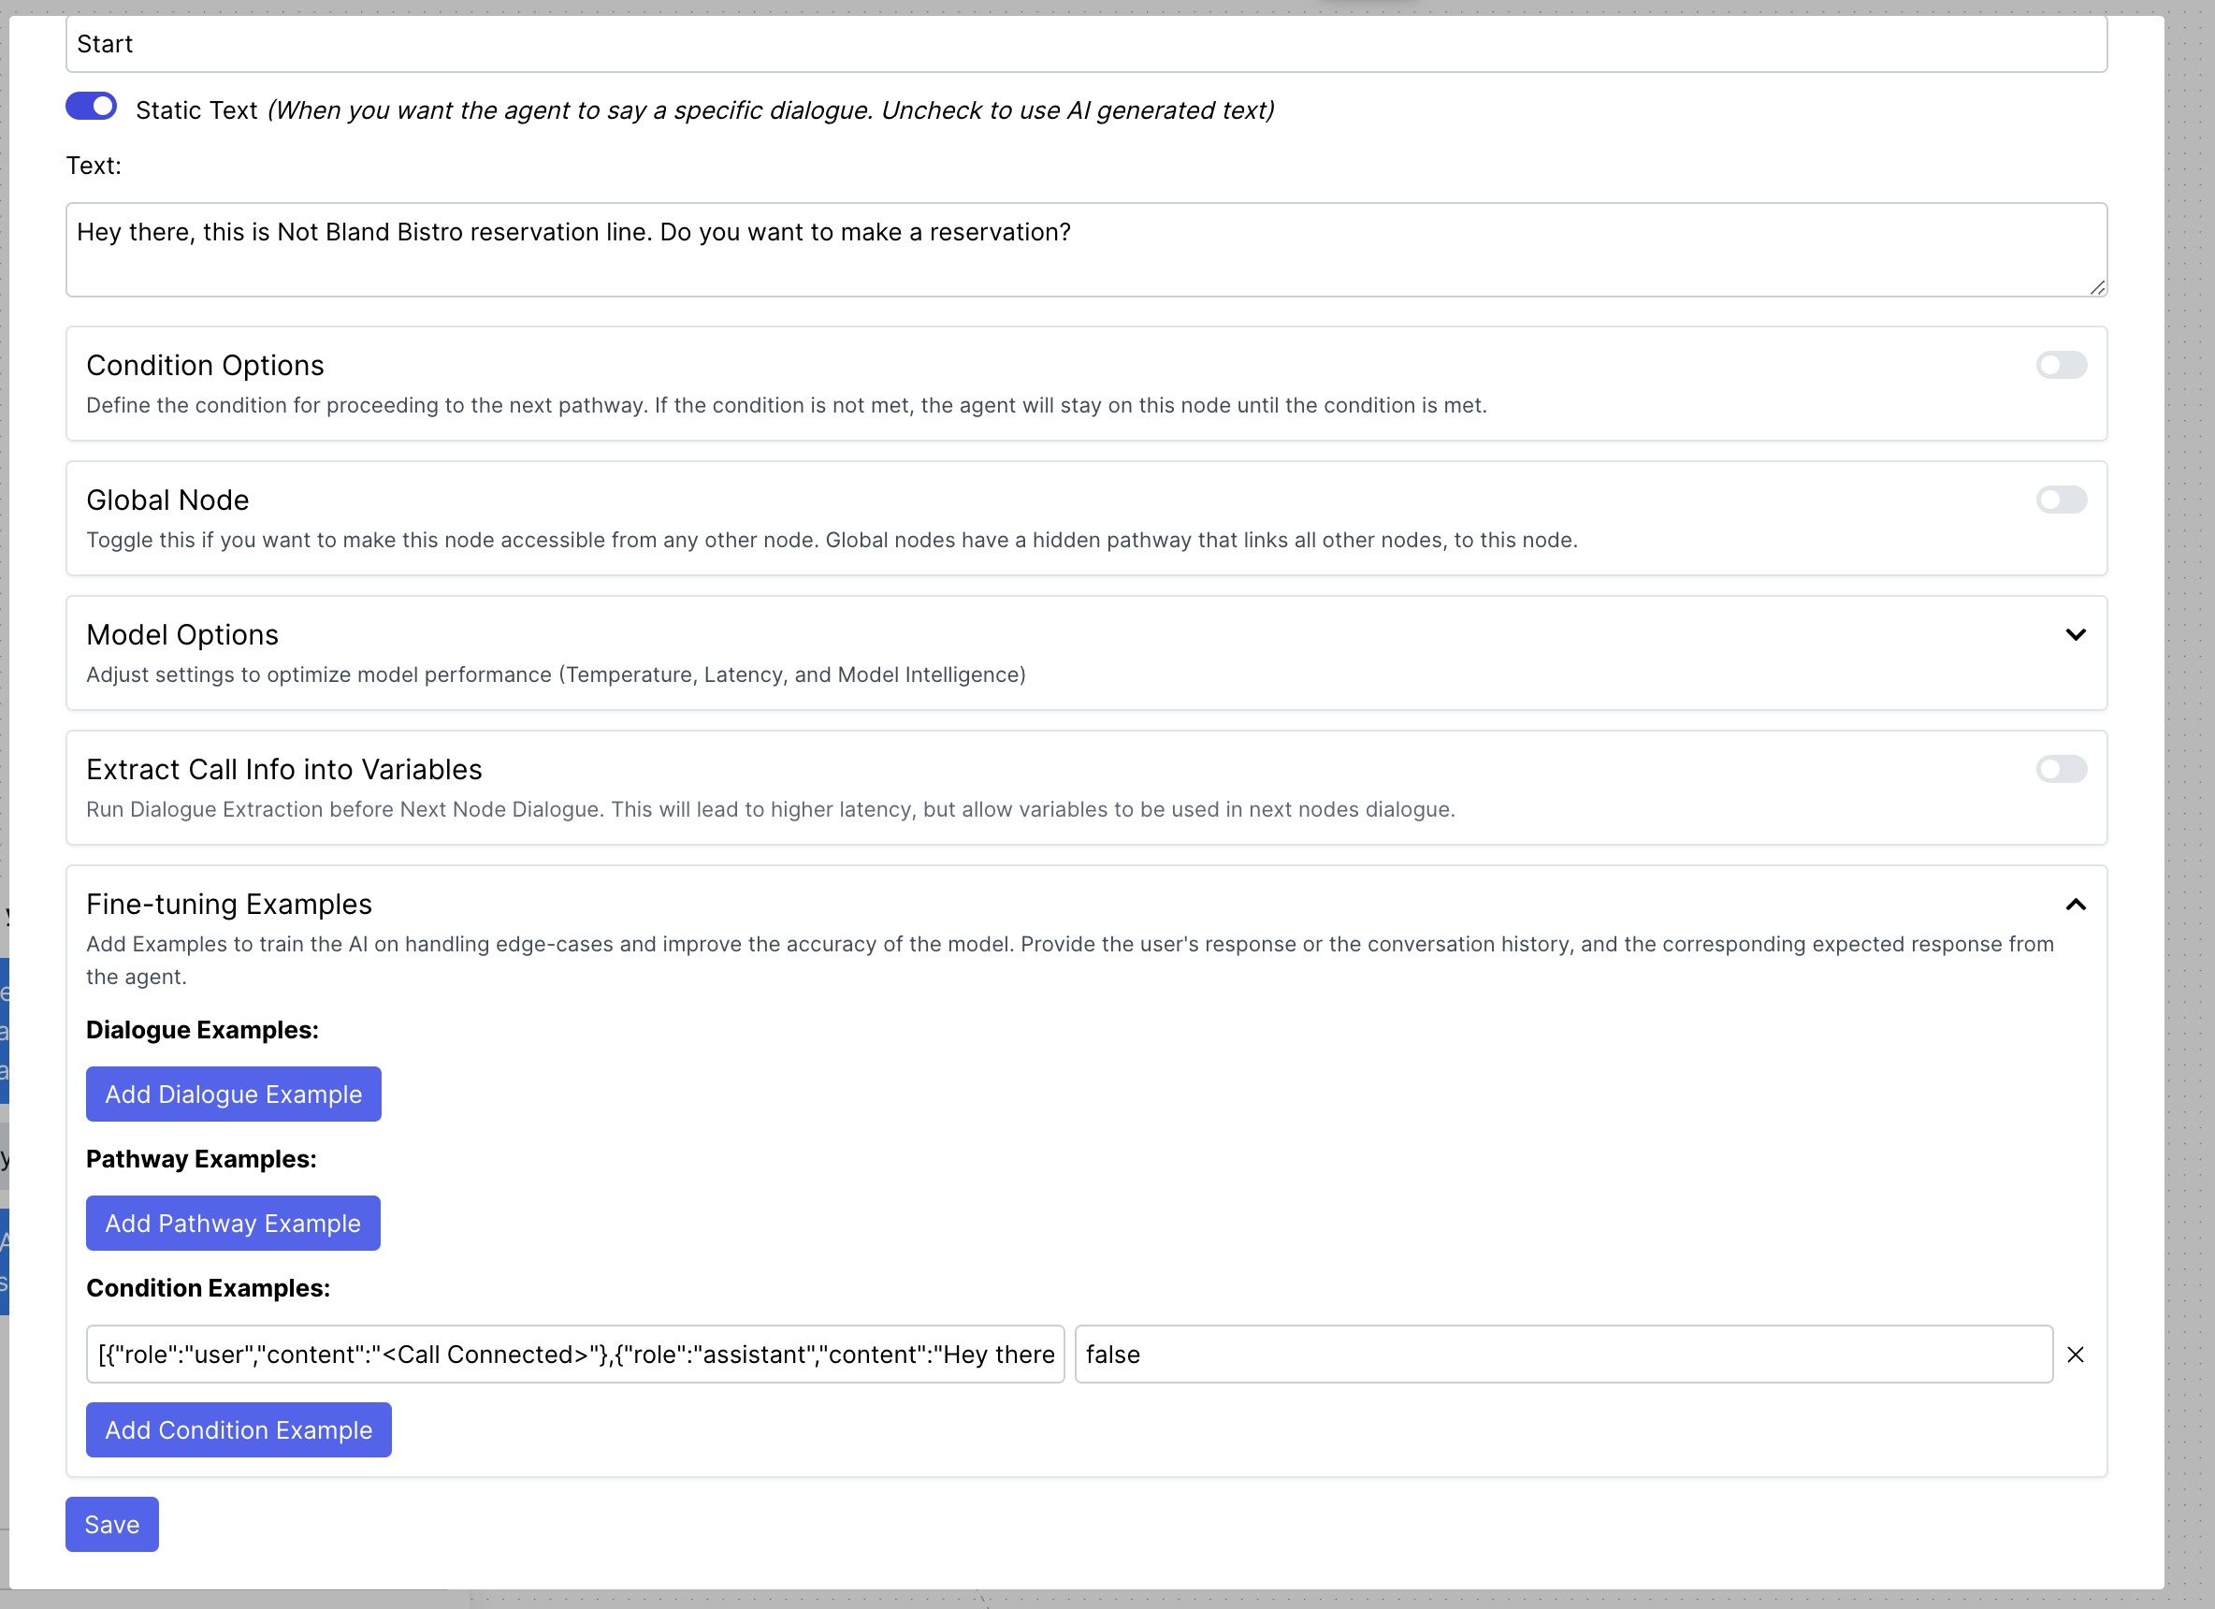
Task: Click Add Dialogue Example button
Action: (x=234, y=1094)
